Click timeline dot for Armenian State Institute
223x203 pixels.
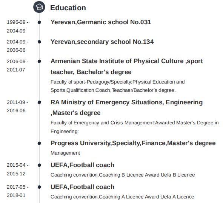[39, 61]
